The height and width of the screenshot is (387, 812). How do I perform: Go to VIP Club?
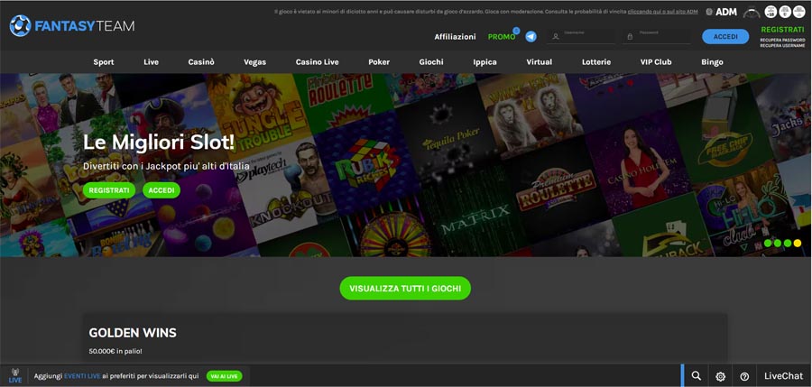click(656, 62)
